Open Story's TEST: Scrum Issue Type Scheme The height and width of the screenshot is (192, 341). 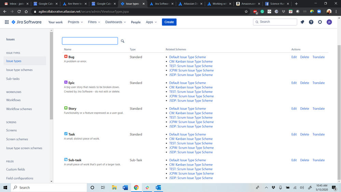[x=191, y=118]
